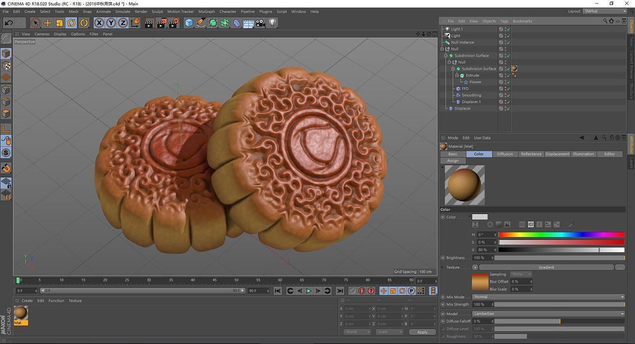Render the active view
This screenshot has width=635, height=344.
point(149,23)
